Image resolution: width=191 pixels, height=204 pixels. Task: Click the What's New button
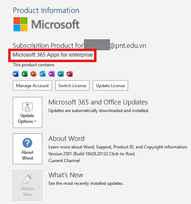pyautogui.click(x=27, y=185)
